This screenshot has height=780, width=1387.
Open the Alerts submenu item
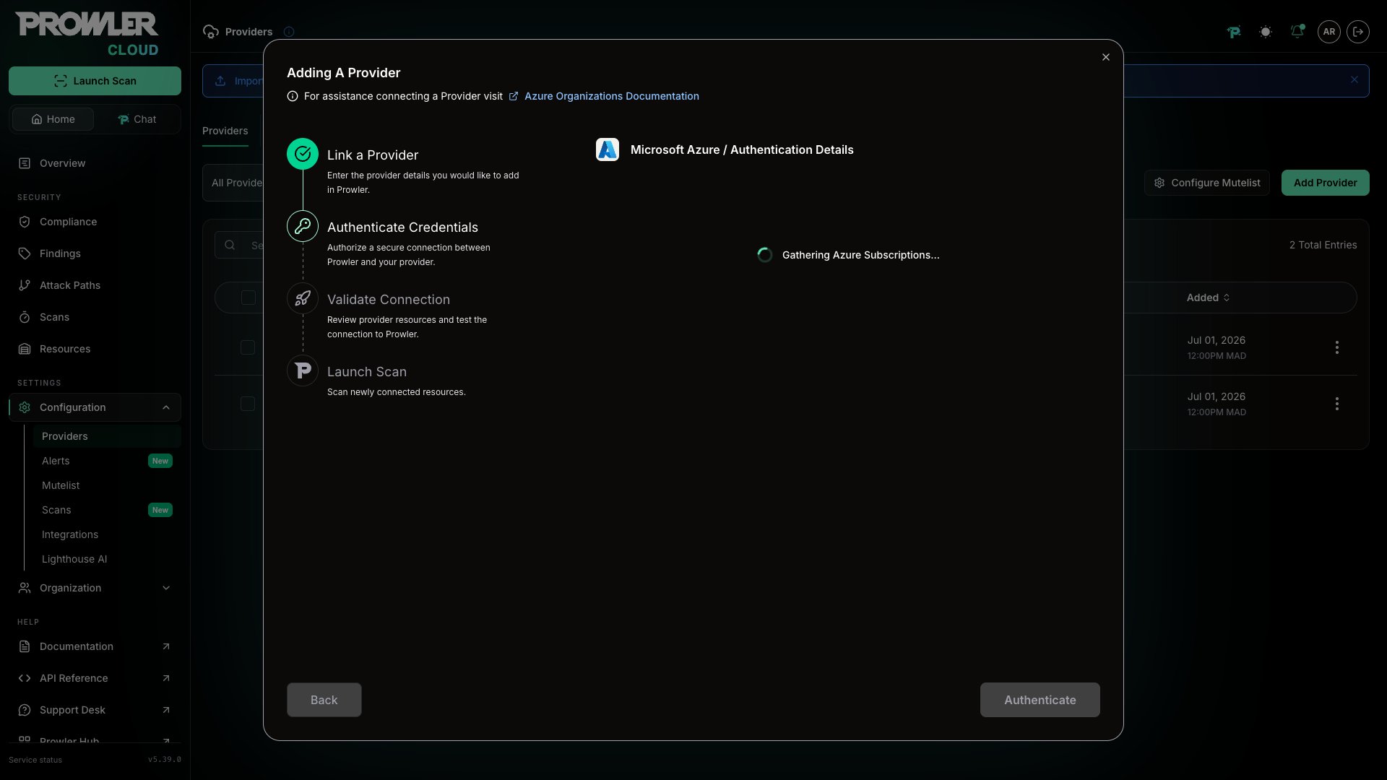click(x=107, y=461)
